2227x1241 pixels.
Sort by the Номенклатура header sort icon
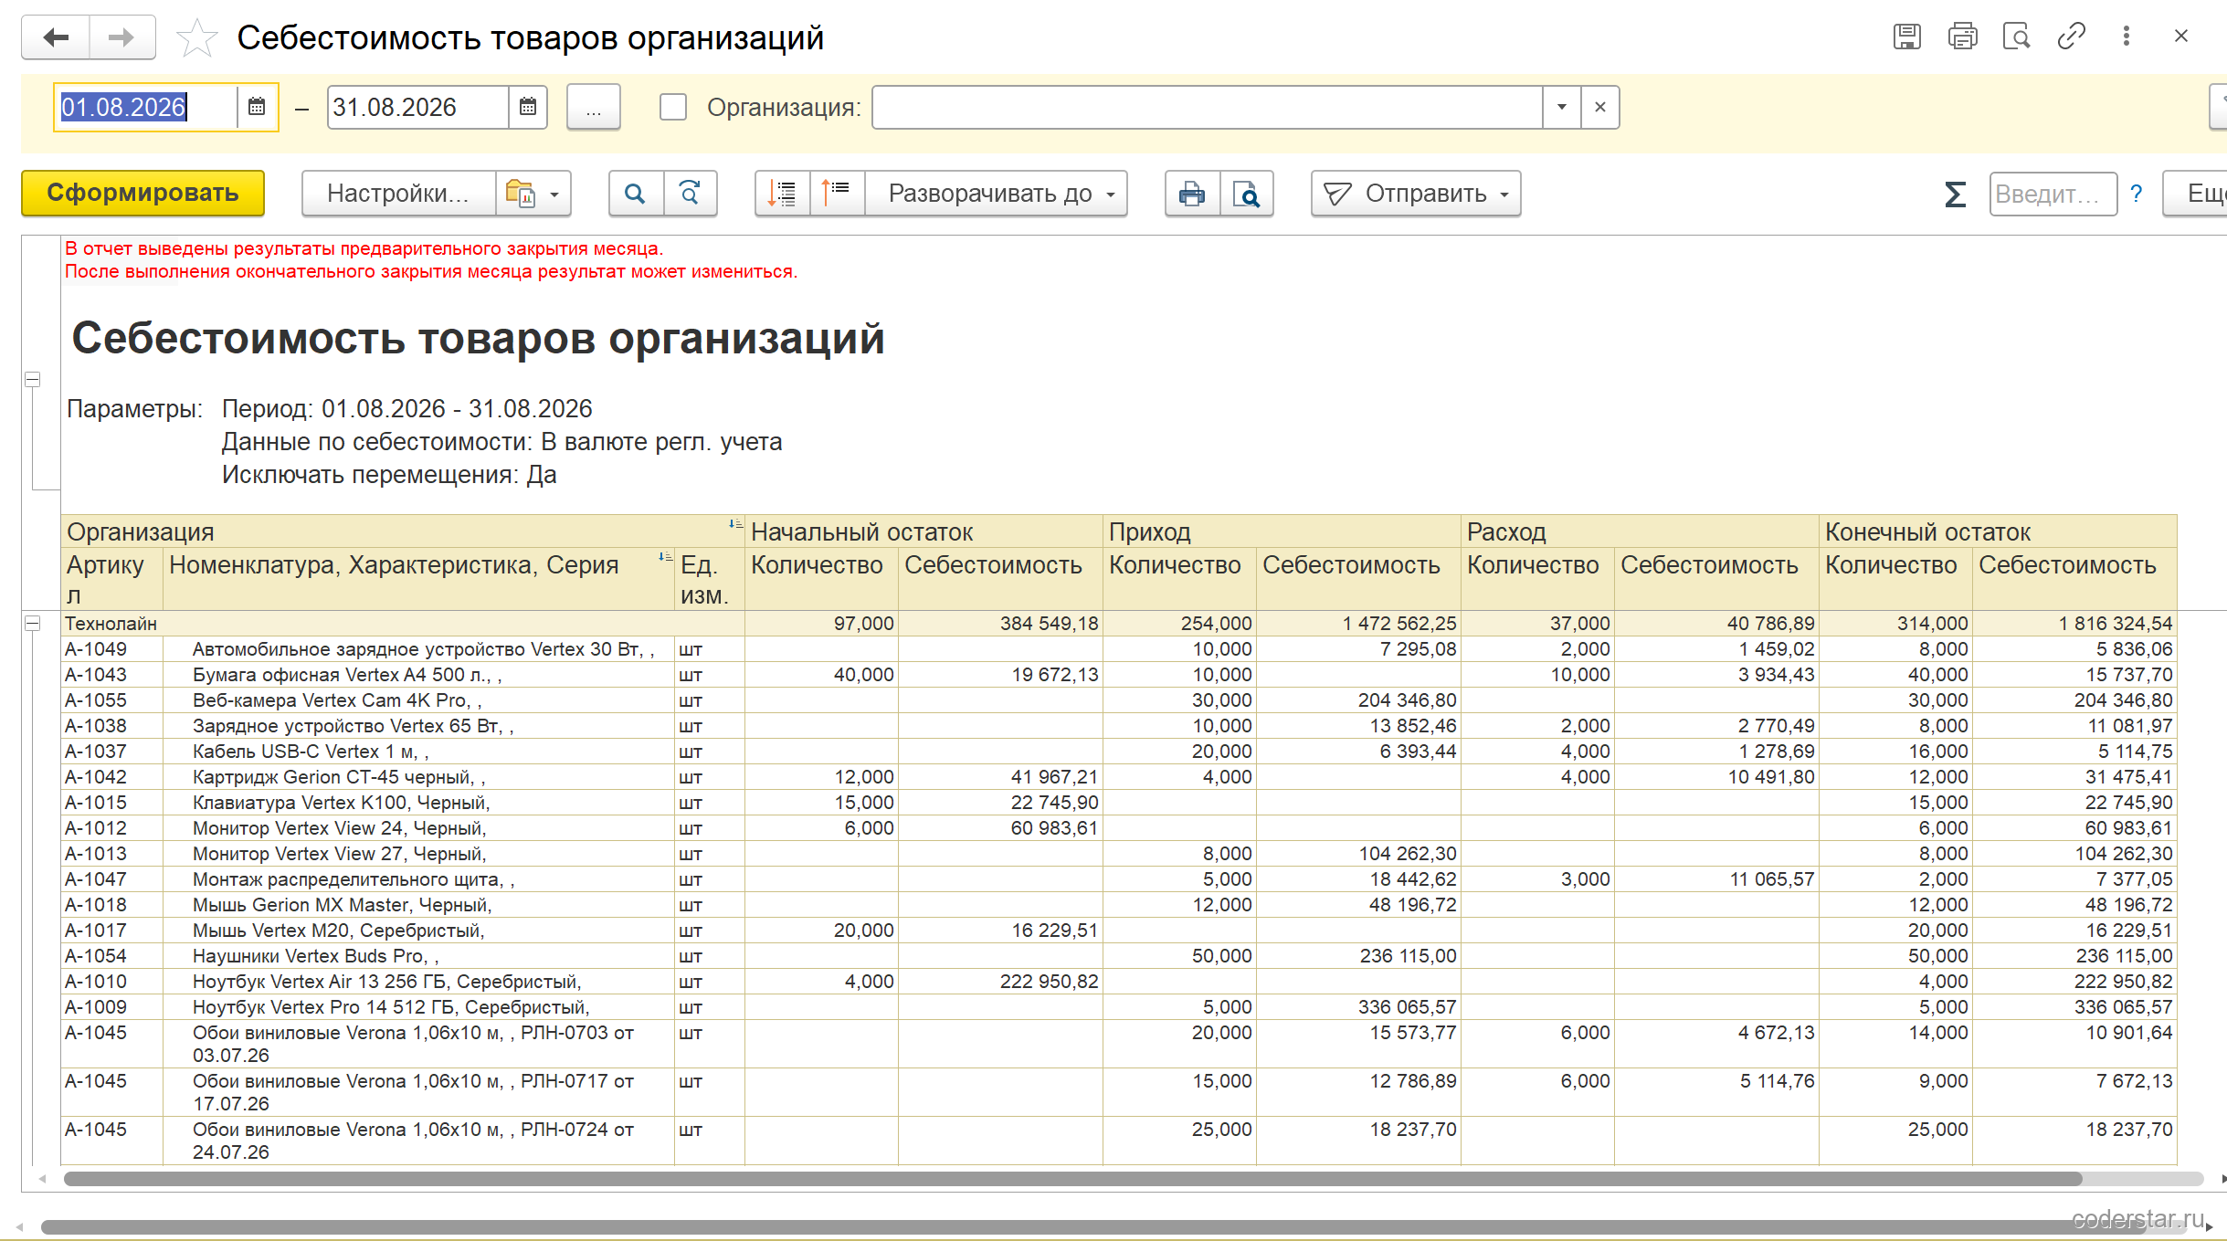(x=665, y=557)
